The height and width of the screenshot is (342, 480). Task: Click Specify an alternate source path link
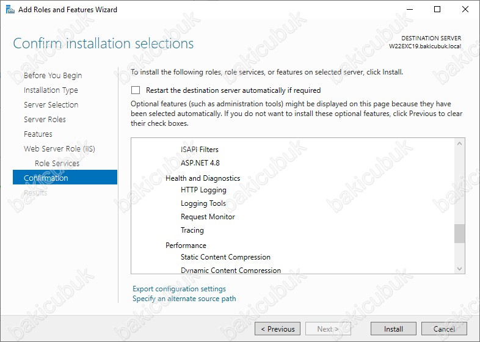[x=184, y=299]
